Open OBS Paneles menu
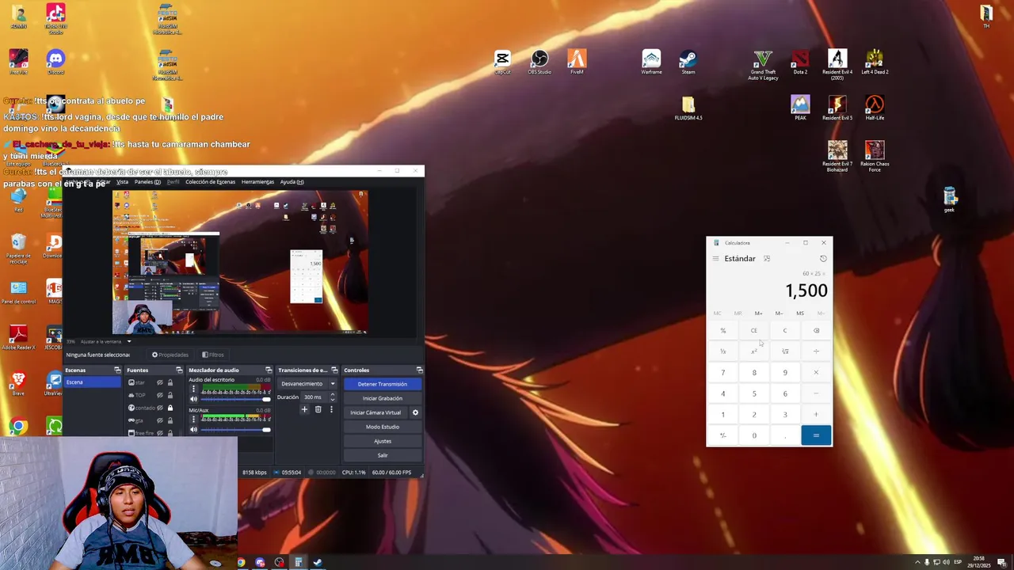 click(147, 182)
